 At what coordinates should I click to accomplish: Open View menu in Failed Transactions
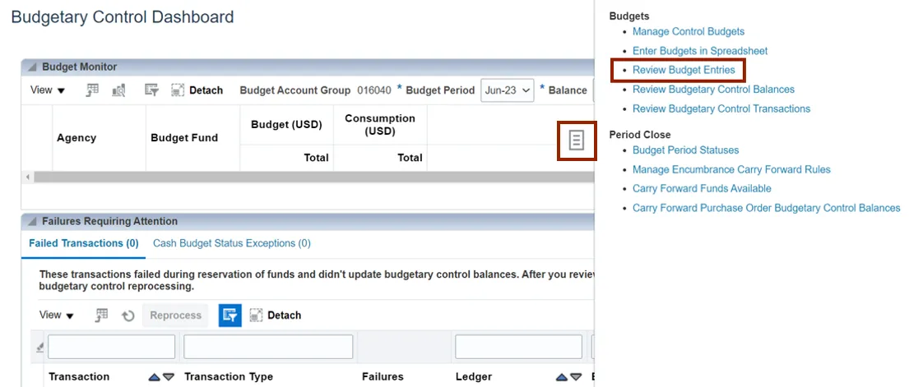(x=57, y=316)
